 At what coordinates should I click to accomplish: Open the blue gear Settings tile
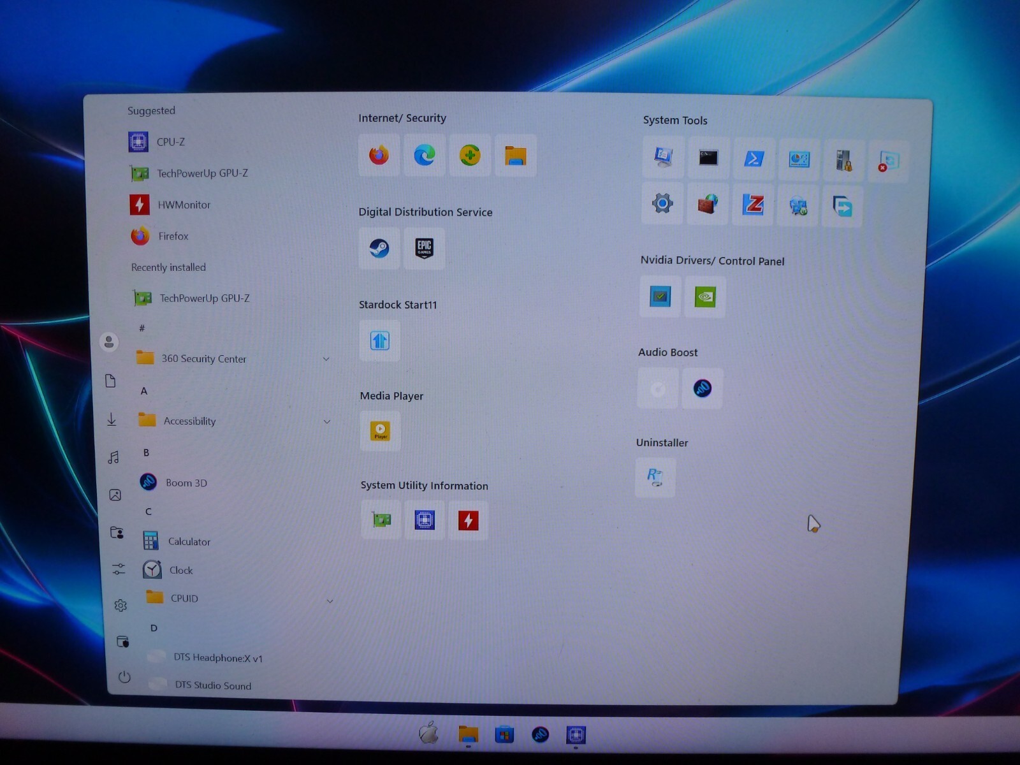(662, 203)
